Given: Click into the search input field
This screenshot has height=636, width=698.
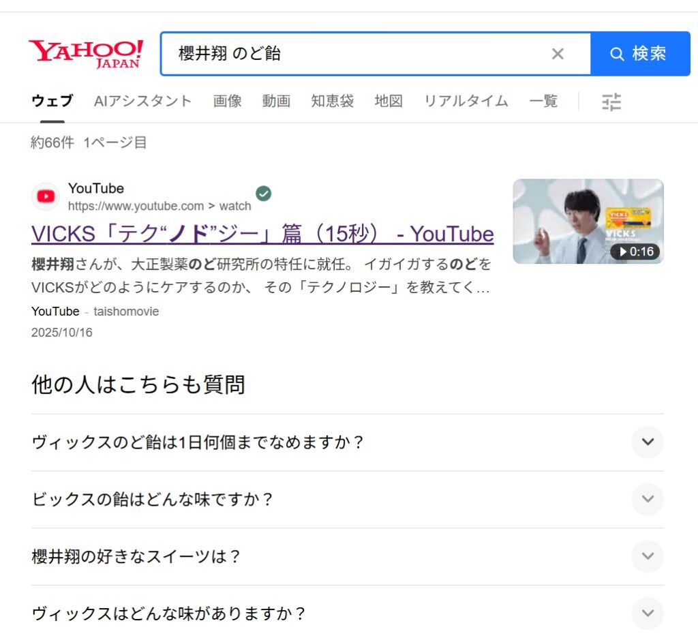Looking at the screenshot, I should tap(354, 54).
